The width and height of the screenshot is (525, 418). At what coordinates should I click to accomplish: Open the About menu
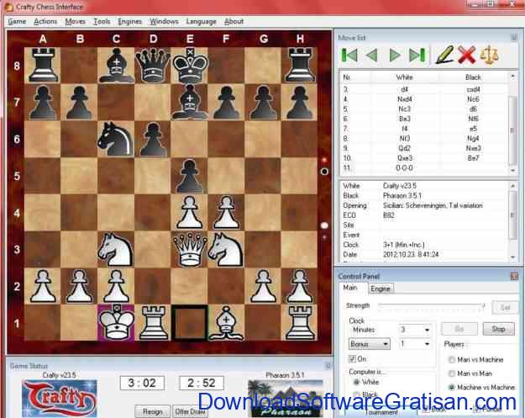coord(234,22)
